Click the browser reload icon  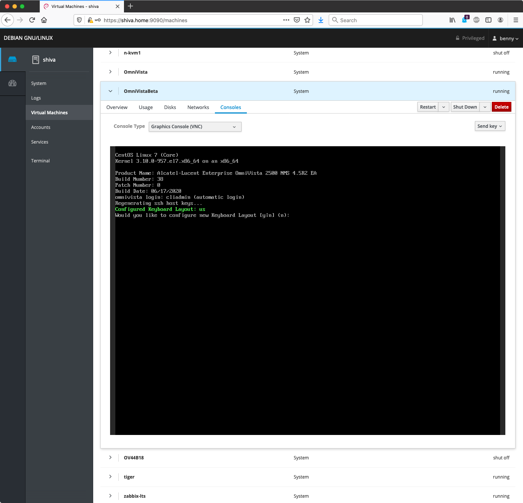32,20
